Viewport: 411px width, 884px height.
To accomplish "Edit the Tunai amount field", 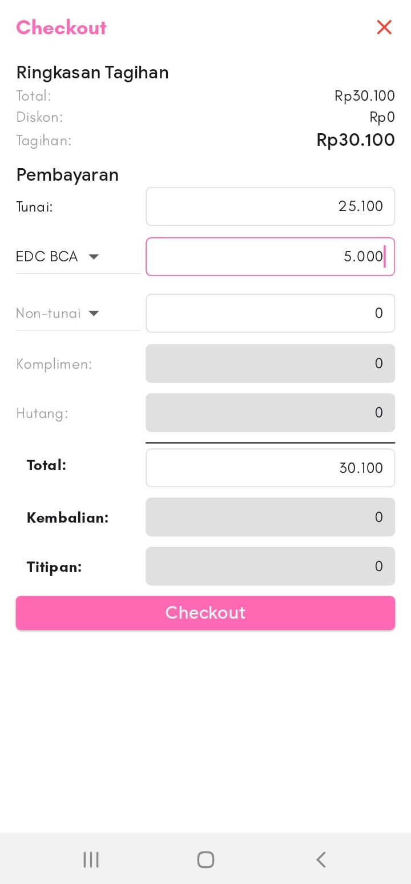I will click(x=270, y=206).
